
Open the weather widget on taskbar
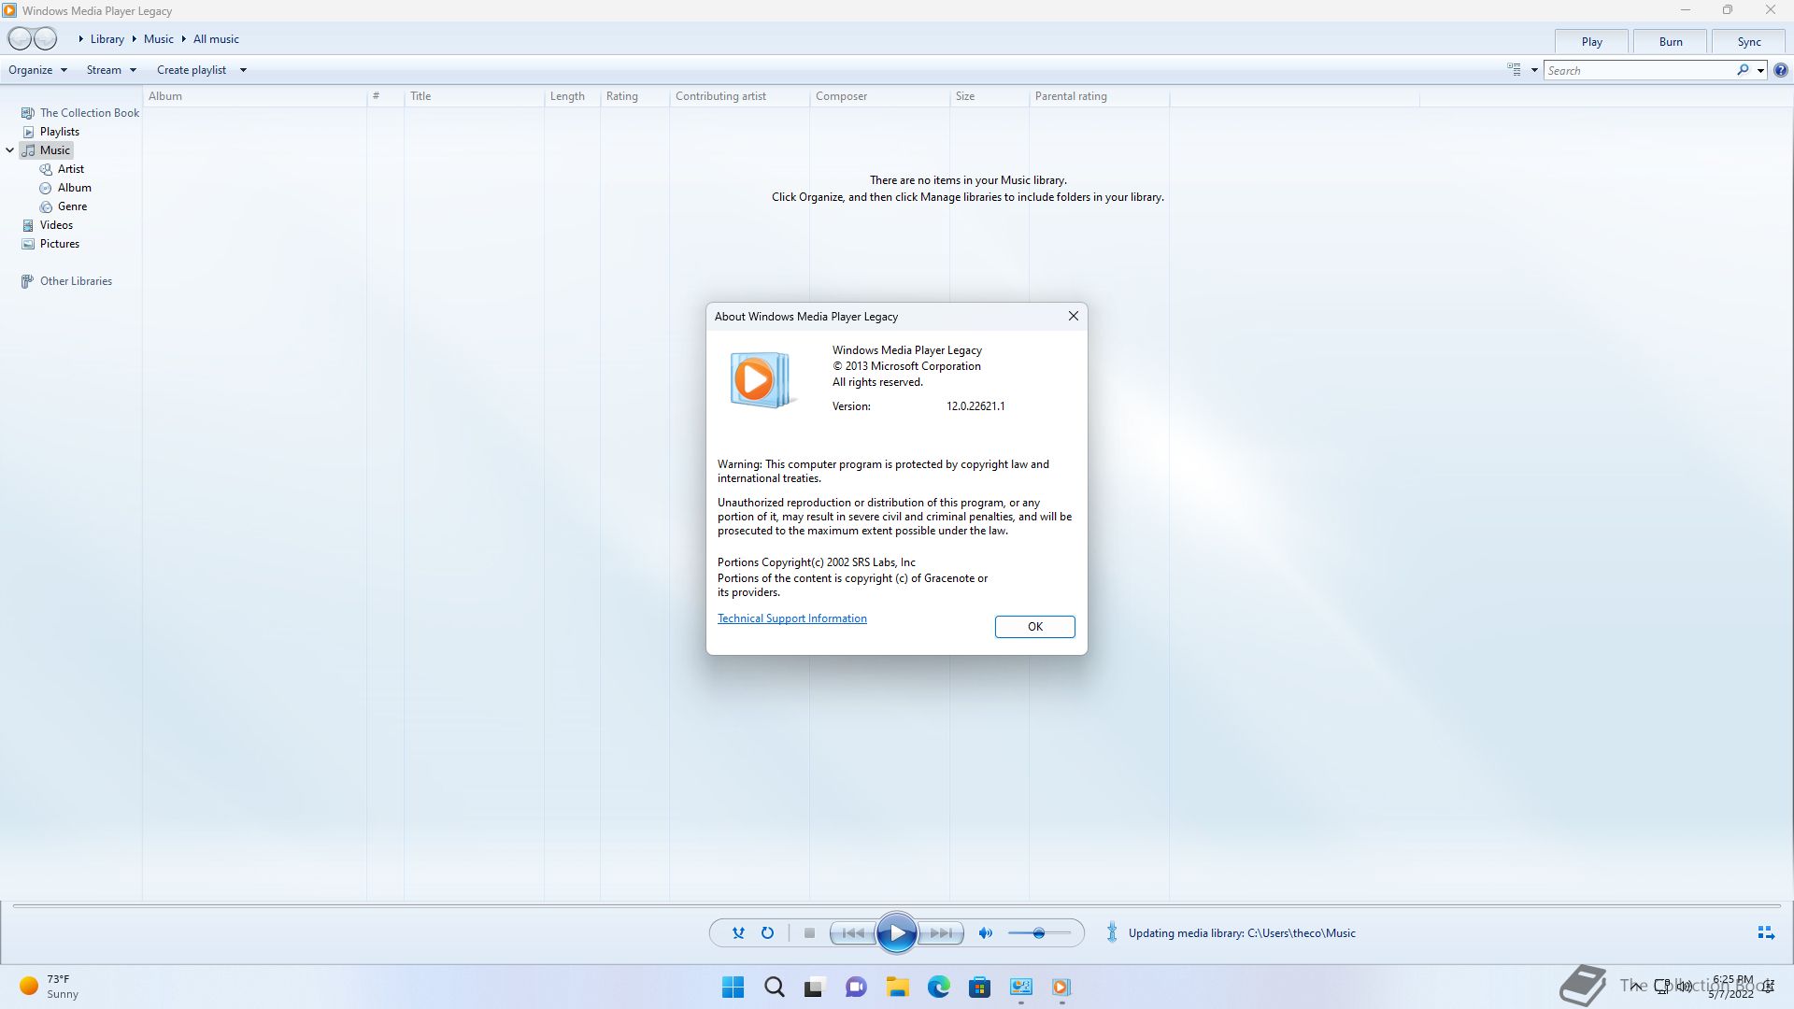pos(50,987)
